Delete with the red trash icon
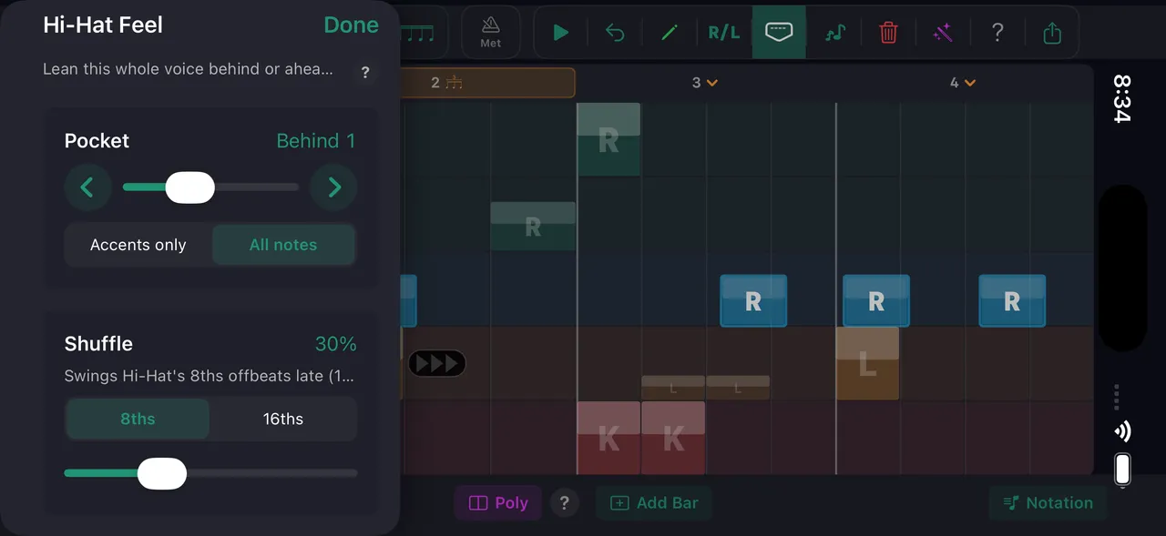 888,33
